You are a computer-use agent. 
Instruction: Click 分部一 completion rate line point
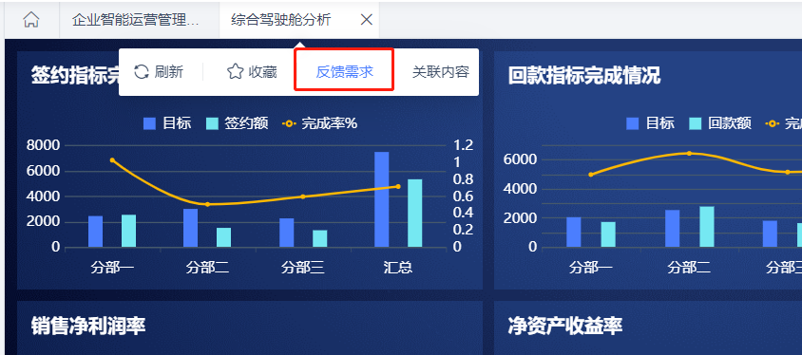click(x=112, y=159)
